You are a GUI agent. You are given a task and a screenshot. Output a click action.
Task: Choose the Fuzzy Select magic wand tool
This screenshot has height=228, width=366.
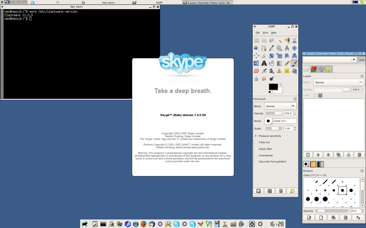tap(279, 41)
